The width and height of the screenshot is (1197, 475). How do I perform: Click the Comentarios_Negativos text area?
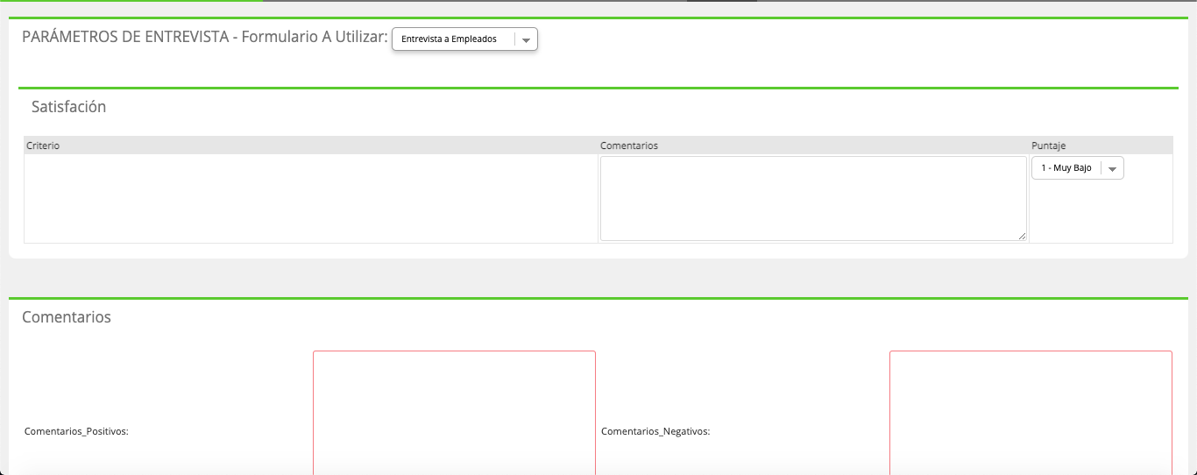(x=1031, y=413)
